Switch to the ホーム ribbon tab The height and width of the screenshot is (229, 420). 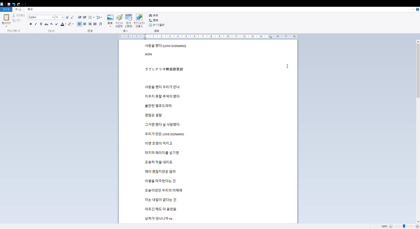[x=18, y=10]
